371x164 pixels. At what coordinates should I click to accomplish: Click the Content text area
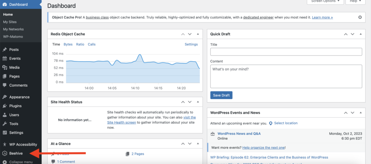coord(286,76)
